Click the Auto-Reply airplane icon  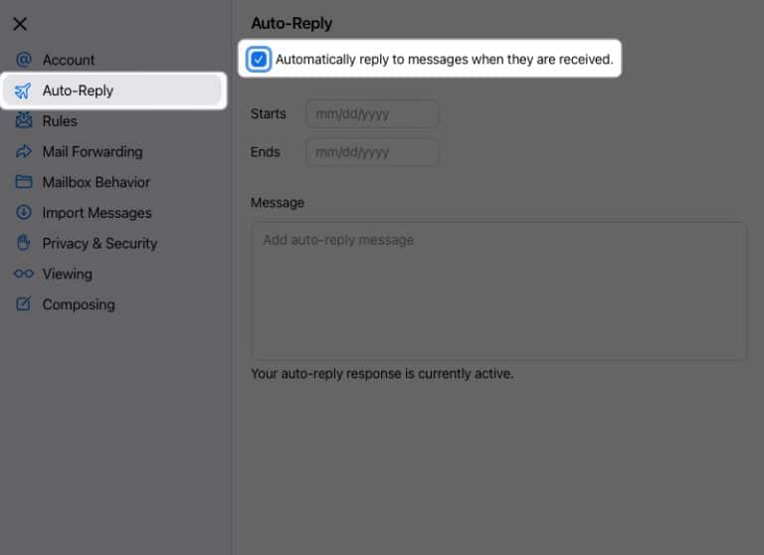click(x=23, y=91)
